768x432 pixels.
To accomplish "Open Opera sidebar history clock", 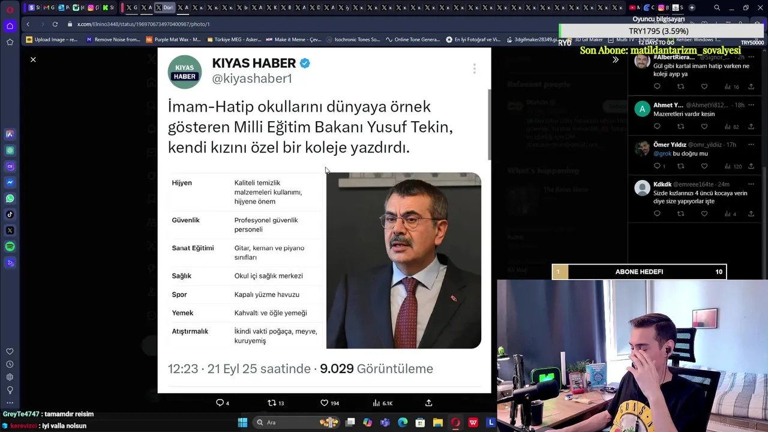I will [x=10, y=364].
